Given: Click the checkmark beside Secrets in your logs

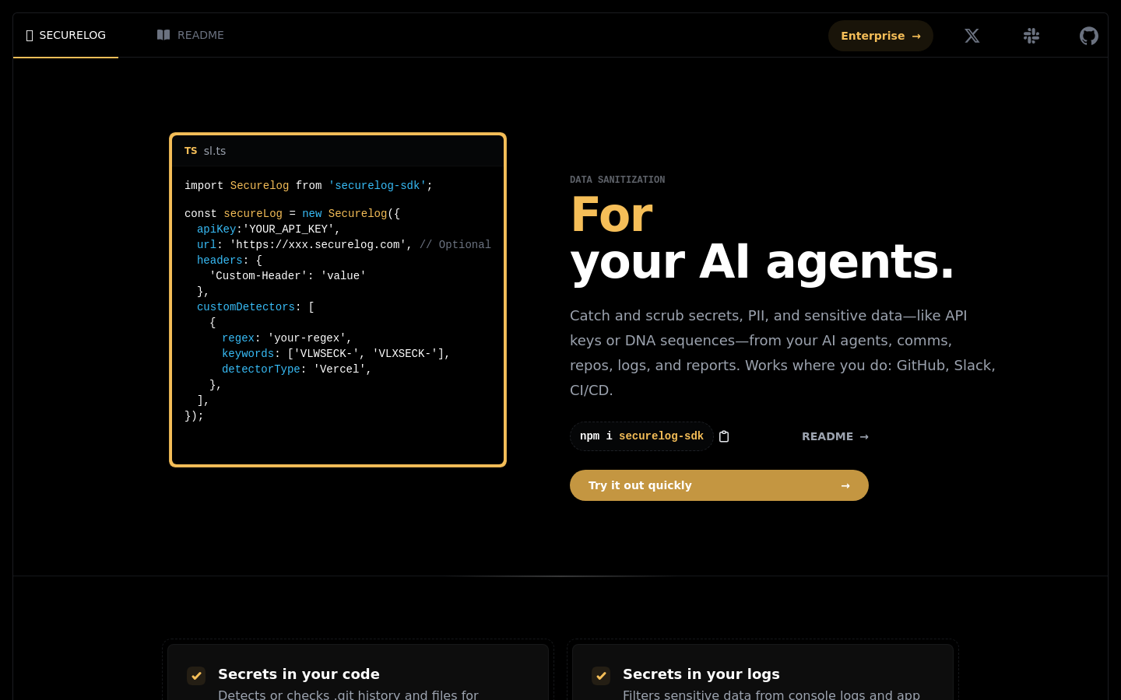Looking at the screenshot, I should tap(601, 676).
